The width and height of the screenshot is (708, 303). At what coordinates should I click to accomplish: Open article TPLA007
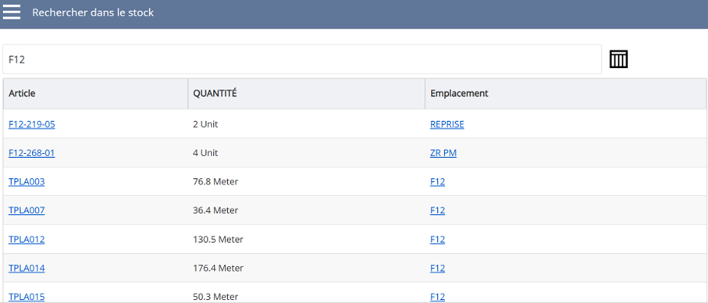coord(27,210)
